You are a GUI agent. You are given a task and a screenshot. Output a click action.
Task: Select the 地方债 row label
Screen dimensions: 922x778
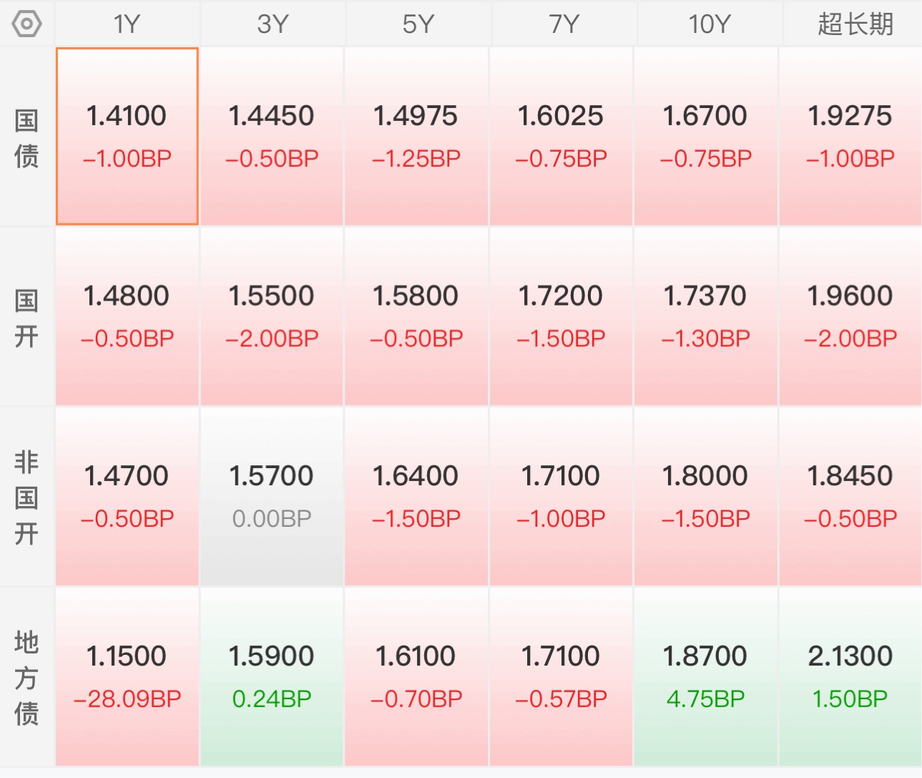[x=26, y=677]
